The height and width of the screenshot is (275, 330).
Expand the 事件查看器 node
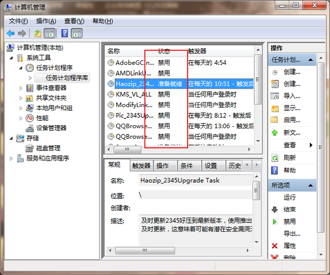tap(21, 88)
